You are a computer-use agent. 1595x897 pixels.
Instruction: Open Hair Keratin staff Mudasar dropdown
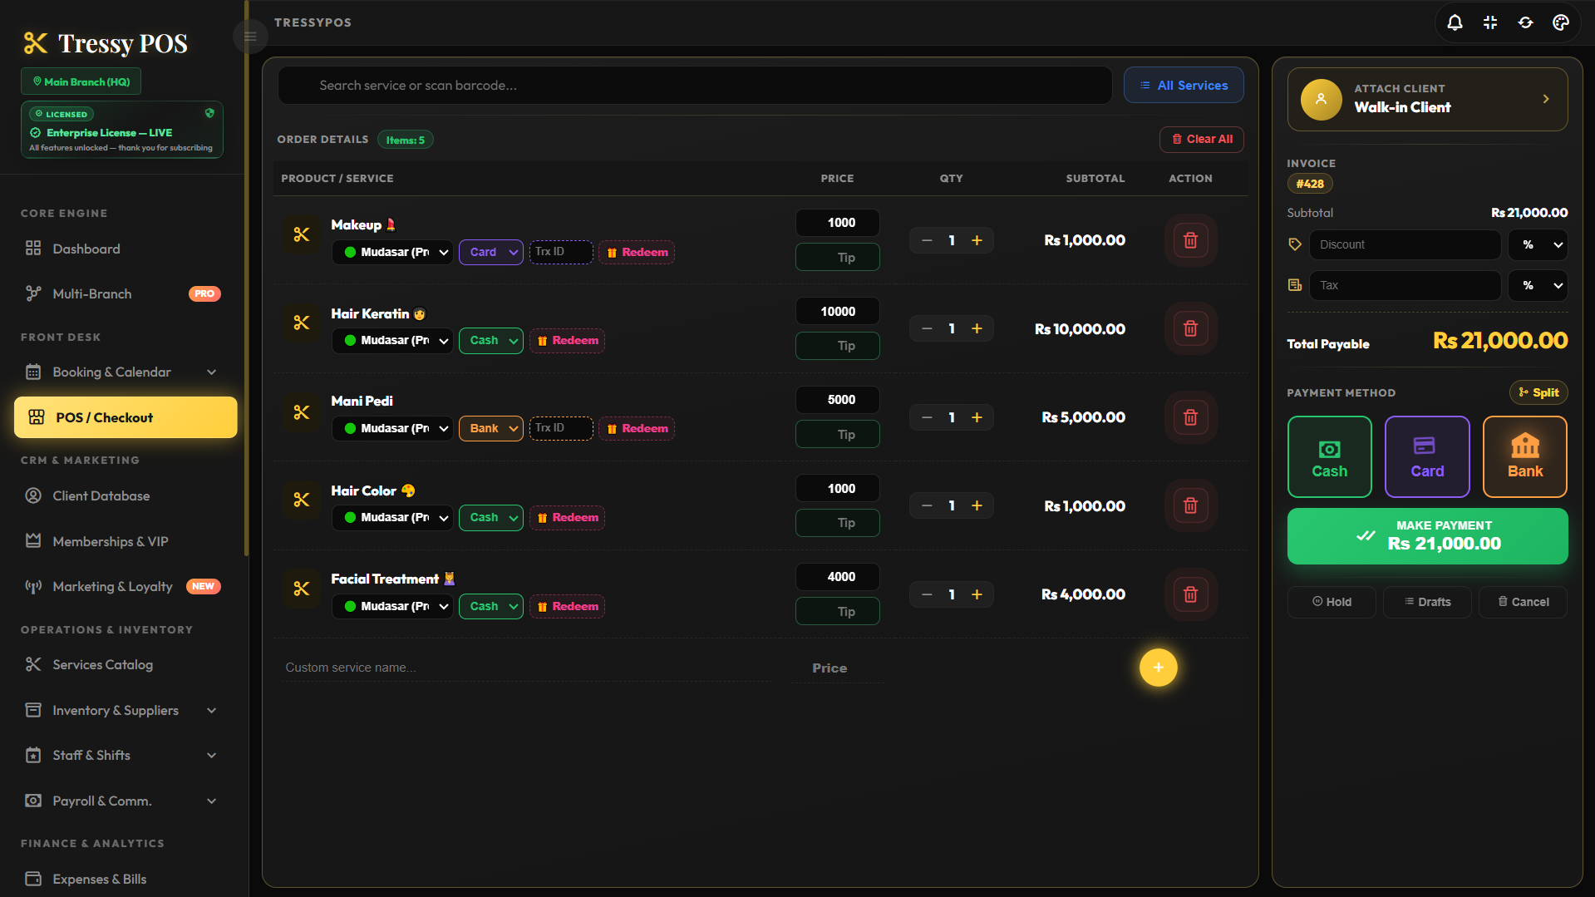[392, 340]
